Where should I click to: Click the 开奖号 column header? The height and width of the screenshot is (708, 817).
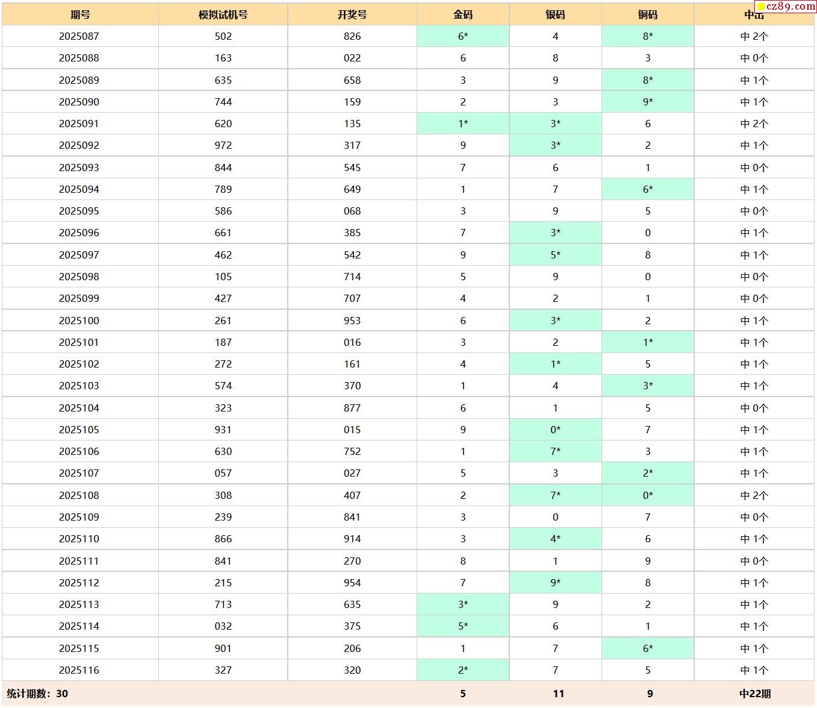click(x=352, y=14)
